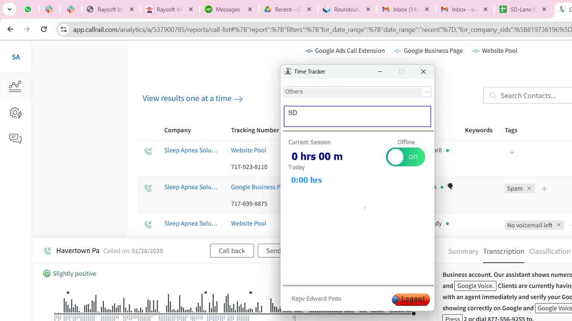This screenshot has width=572, height=321.
Task: Remove the Spam tag
Action: click(x=529, y=188)
